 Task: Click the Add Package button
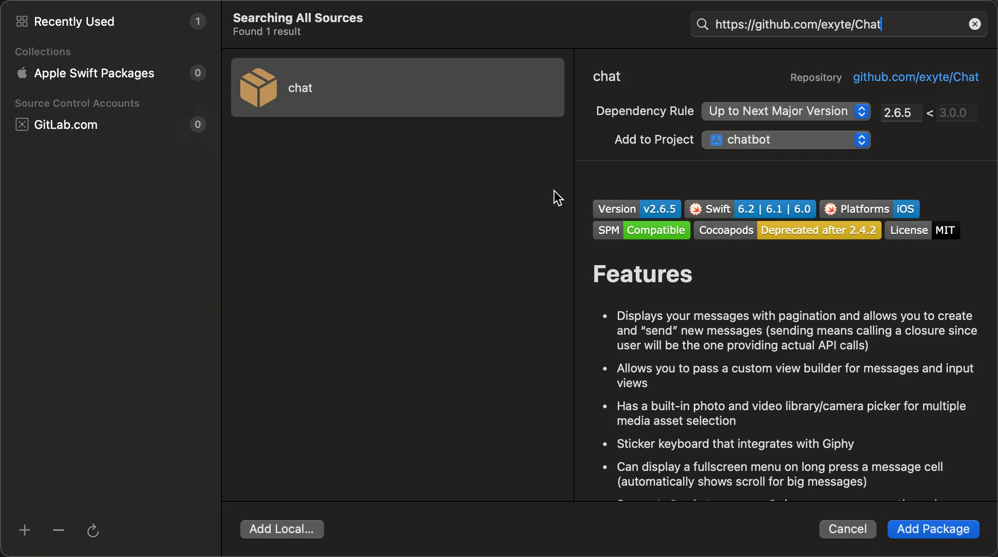tap(933, 529)
